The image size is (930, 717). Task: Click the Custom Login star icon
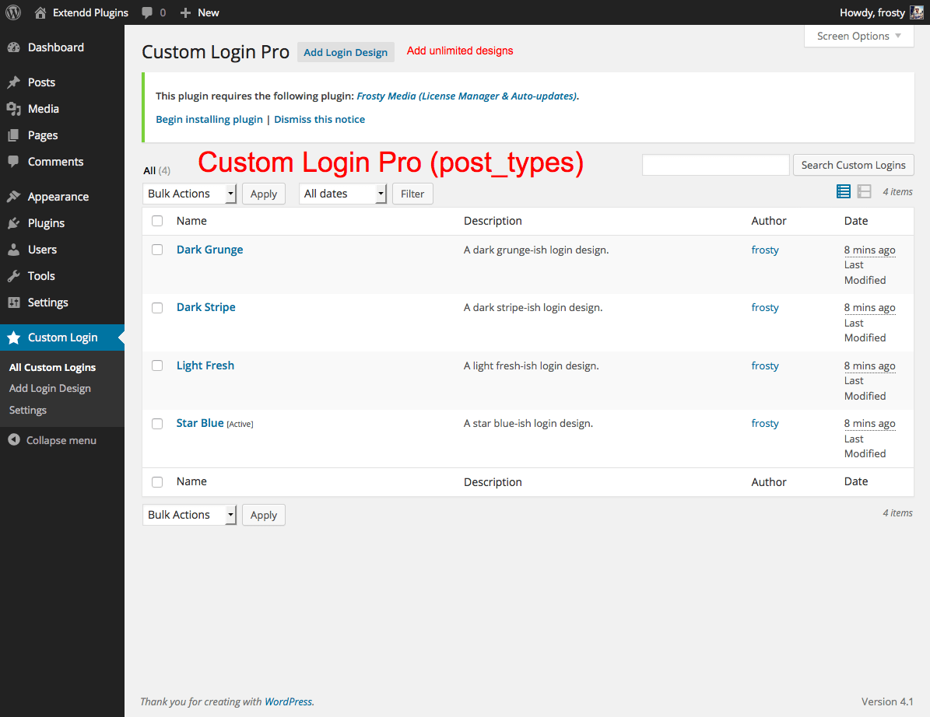[x=14, y=338]
